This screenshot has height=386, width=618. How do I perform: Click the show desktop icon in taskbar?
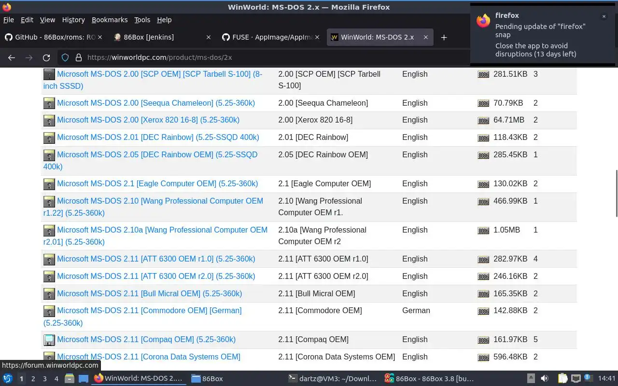[x=83, y=379]
